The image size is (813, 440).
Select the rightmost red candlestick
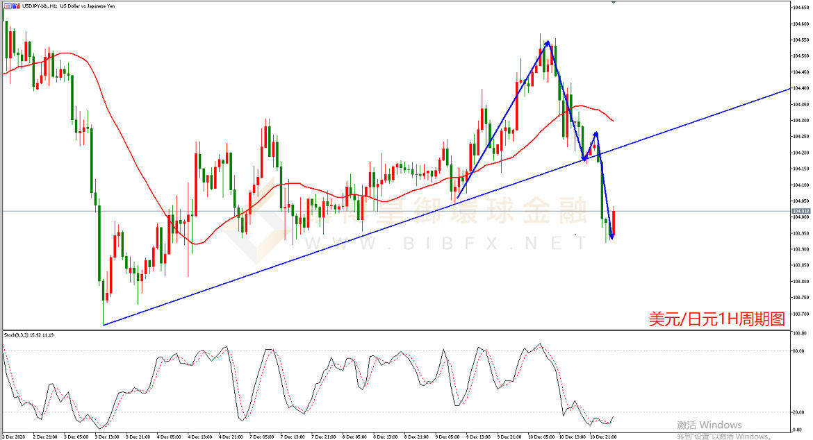click(x=614, y=222)
